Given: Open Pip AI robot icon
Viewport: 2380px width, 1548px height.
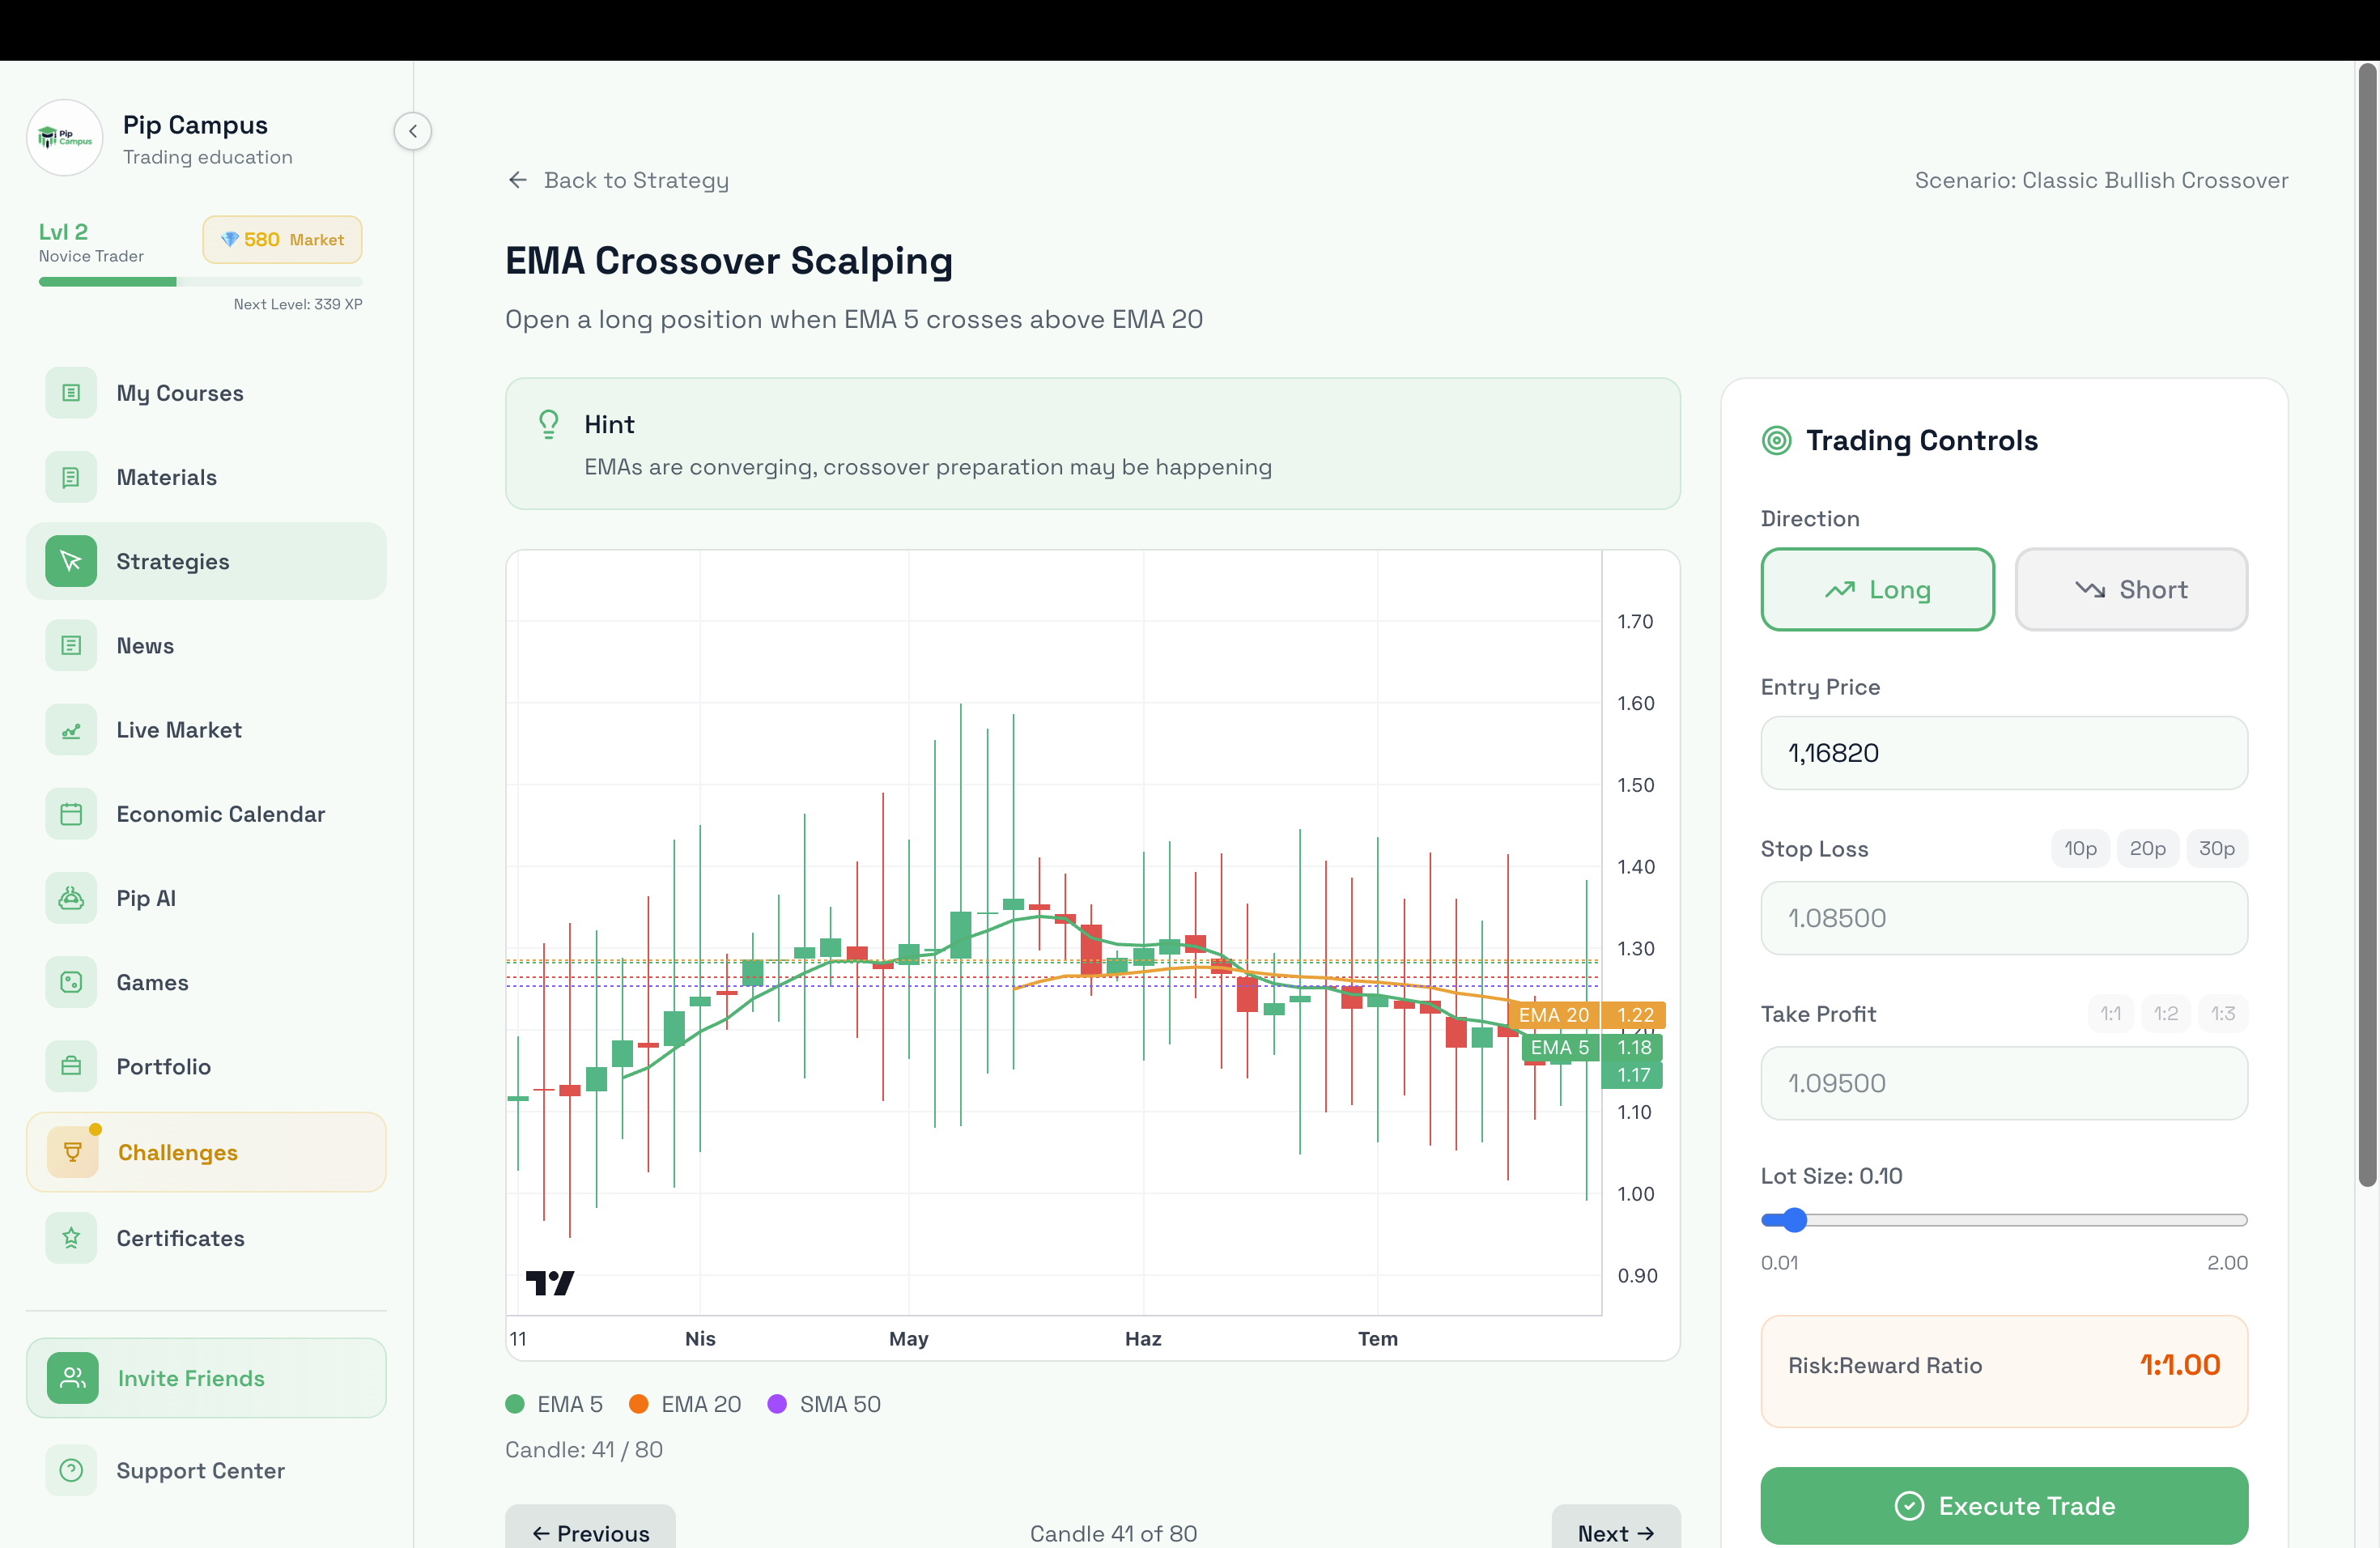Looking at the screenshot, I should pyautogui.click(x=71, y=898).
